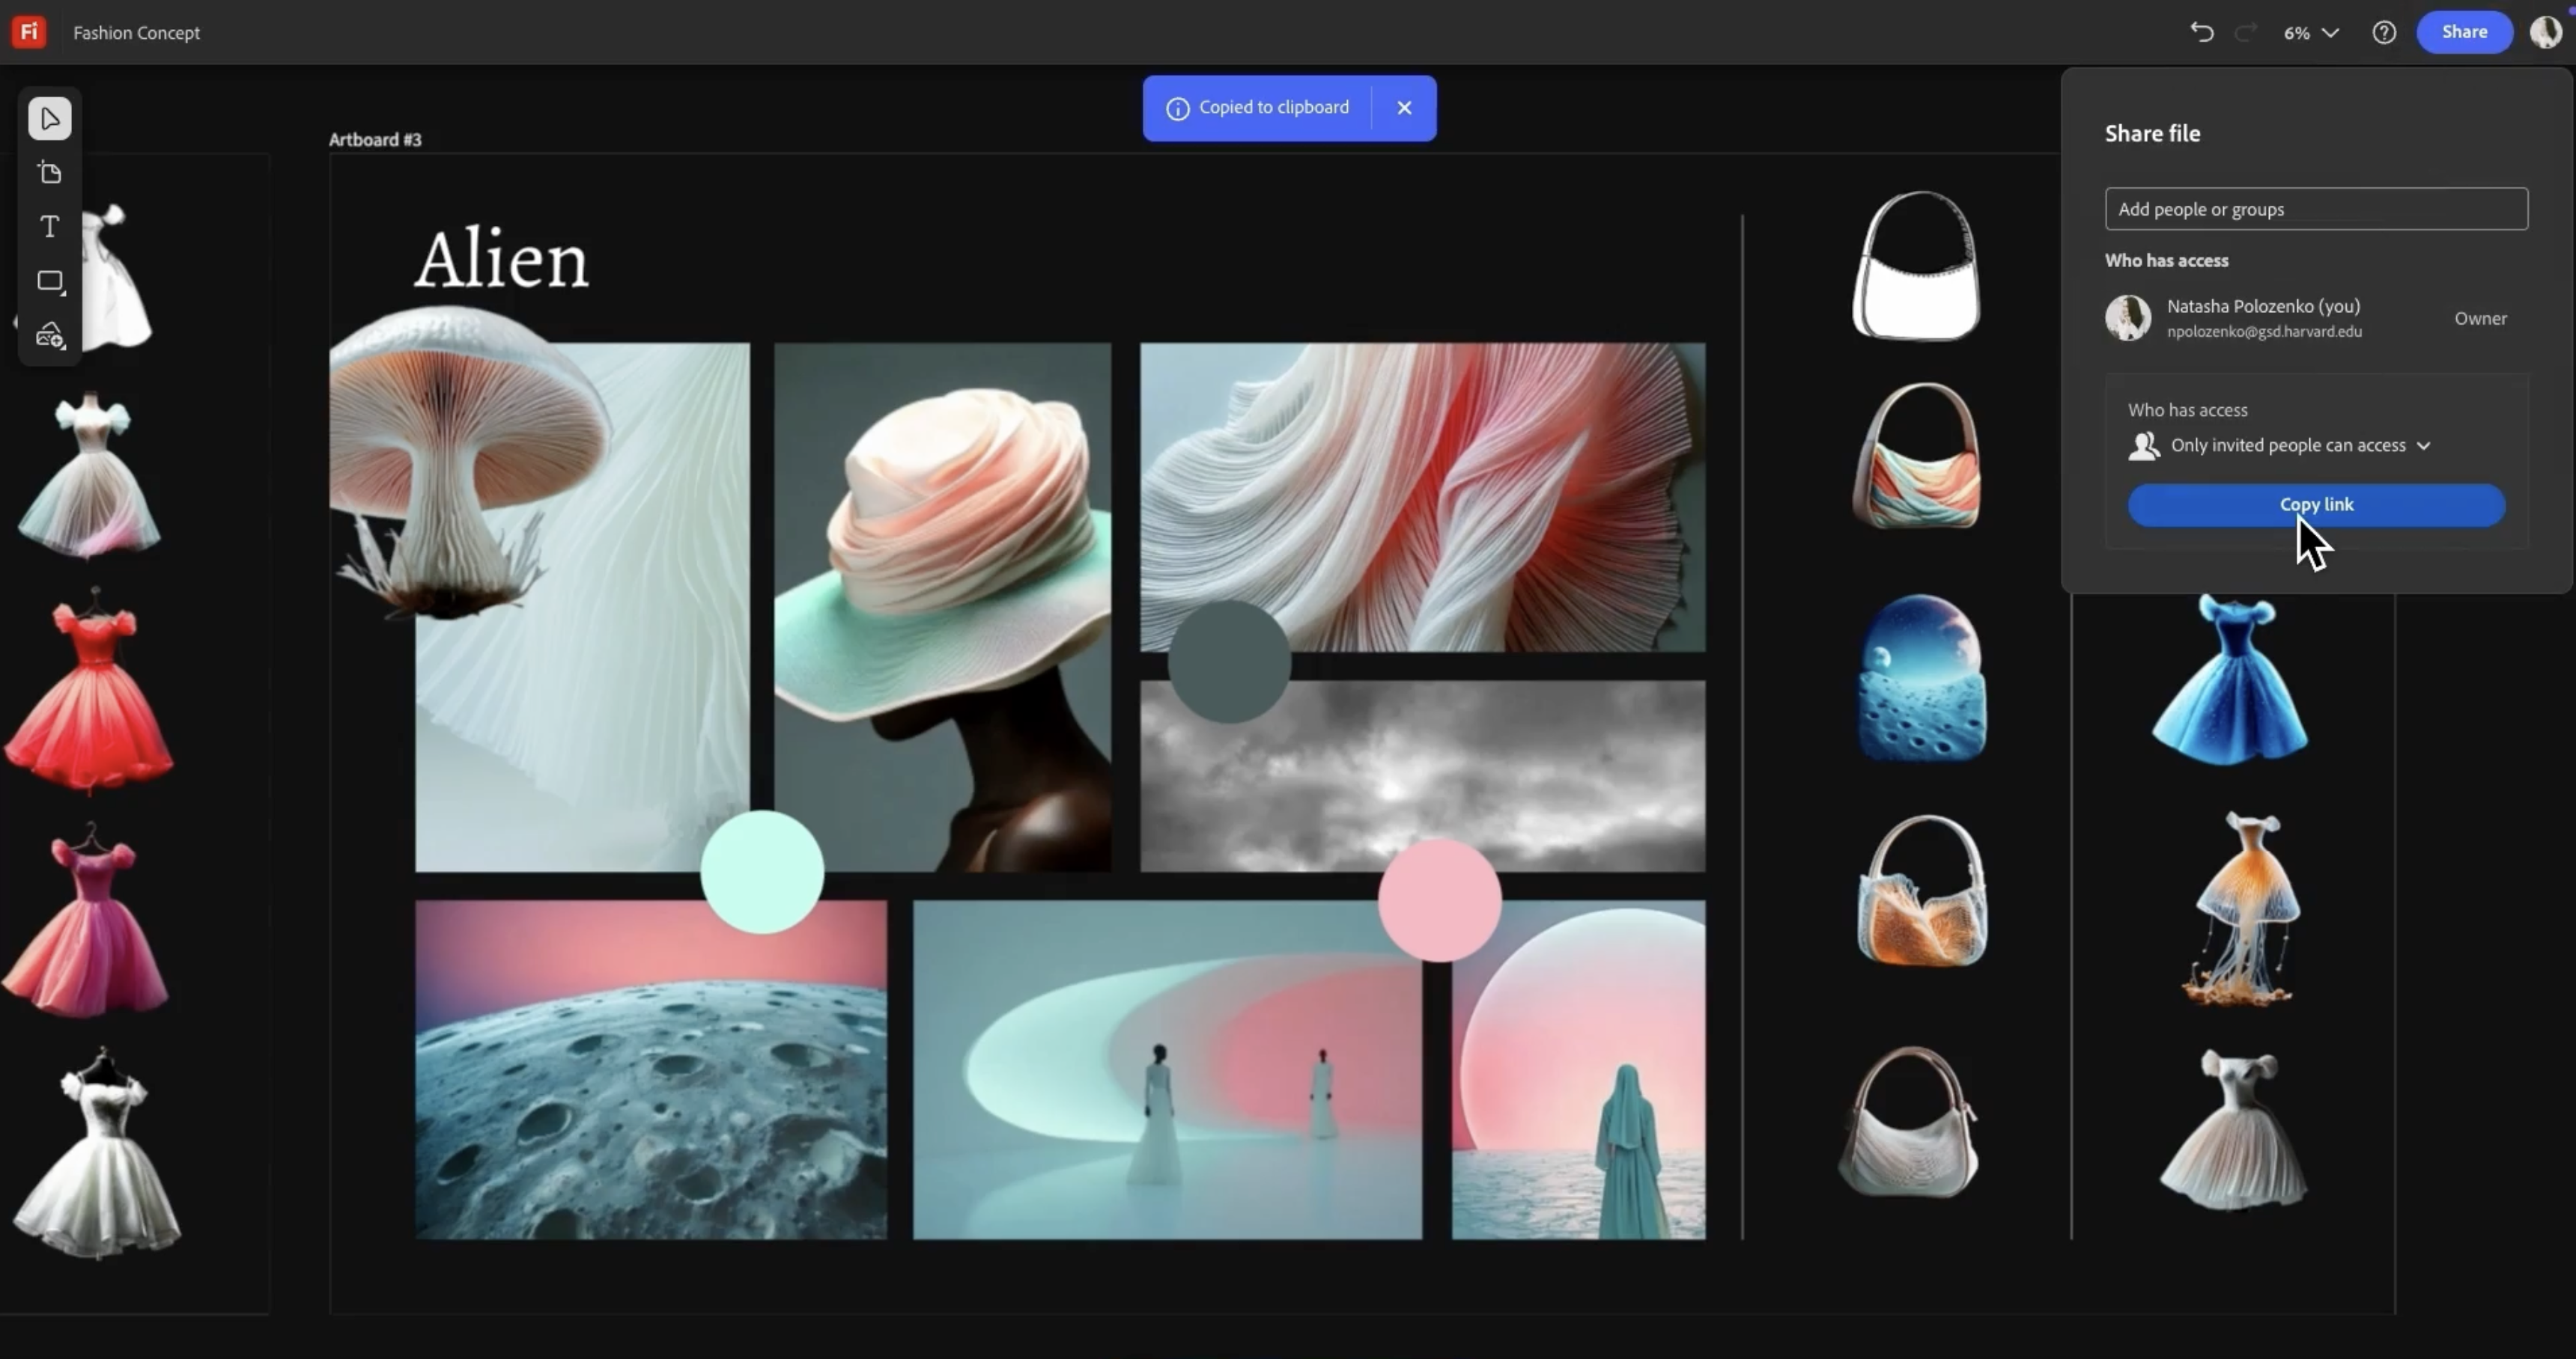Click the npolozenko@gsd.harvard.edu email
The width and height of the screenshot is (2576, 1359).
pos(2264,332)
